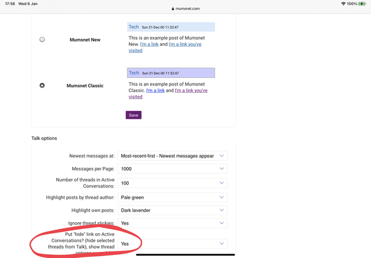Click Tech username in Mumsnet Classic post header
The height and width of the screenshot is (258, 371).
click(134, 73)
